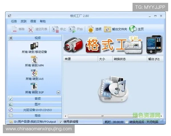Select the 所有 转到 AVI icon
The height and width of the screenshot is (136, 171).
[x=34, y=73]
